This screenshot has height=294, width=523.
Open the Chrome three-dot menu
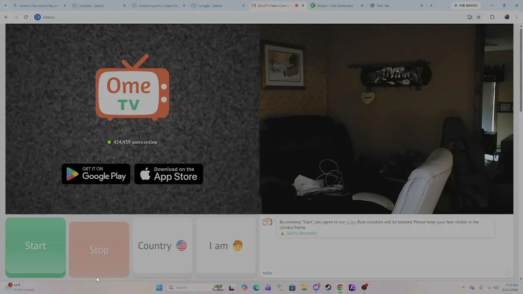pos(517,17)
